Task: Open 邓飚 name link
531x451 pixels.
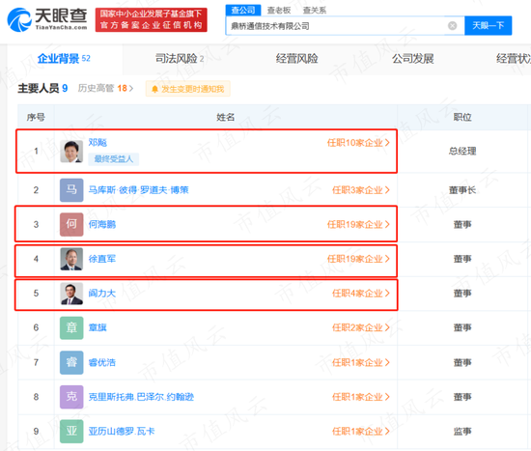Action: tap(98, 142)
